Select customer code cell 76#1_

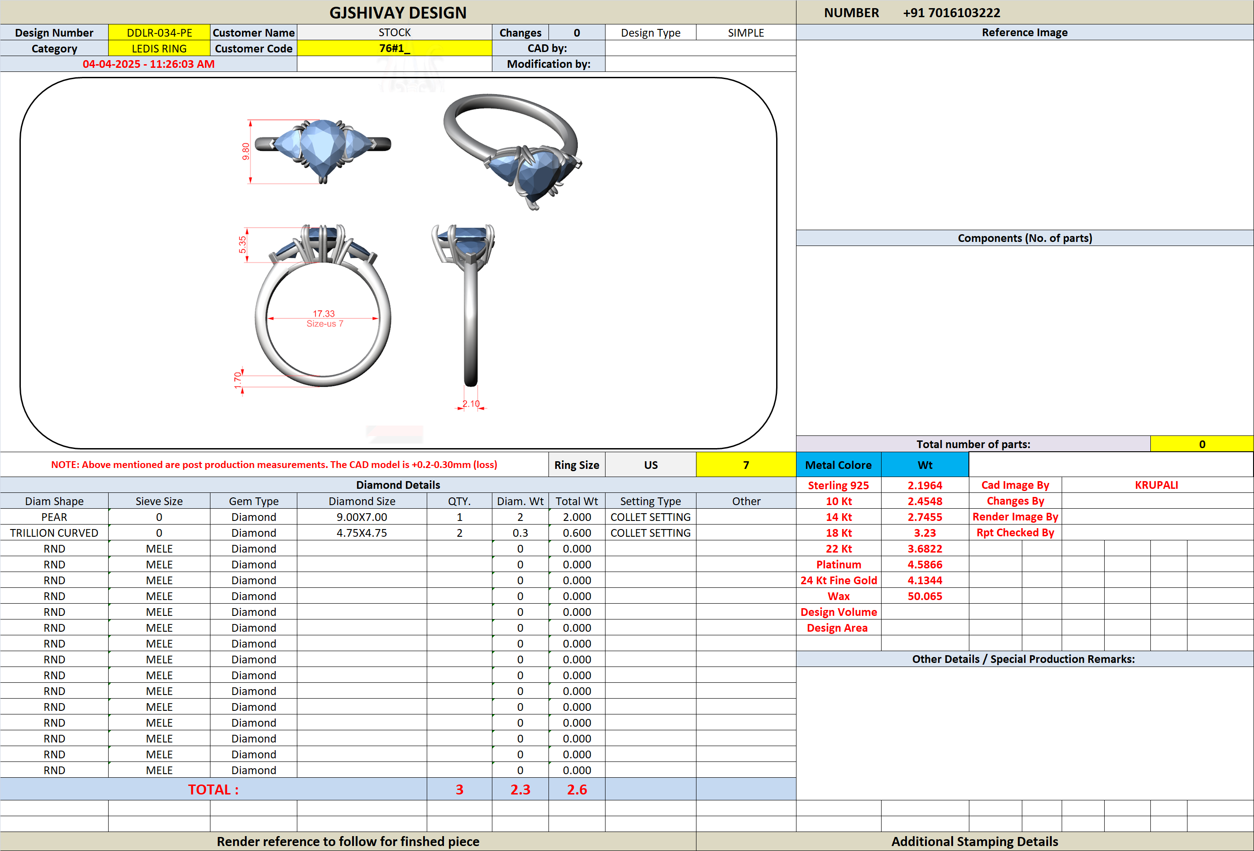tap(395, 48)
